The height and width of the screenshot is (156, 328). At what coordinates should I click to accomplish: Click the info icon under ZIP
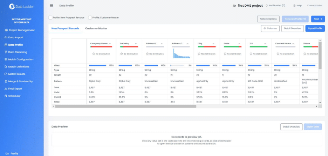click(251, 54)
